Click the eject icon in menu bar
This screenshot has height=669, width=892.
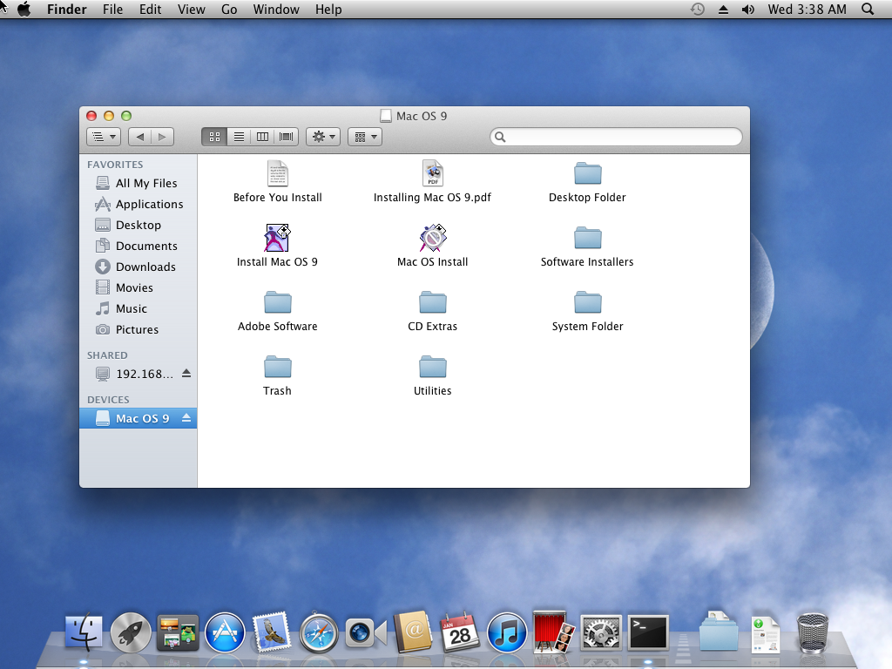click(x=723, y=10)
